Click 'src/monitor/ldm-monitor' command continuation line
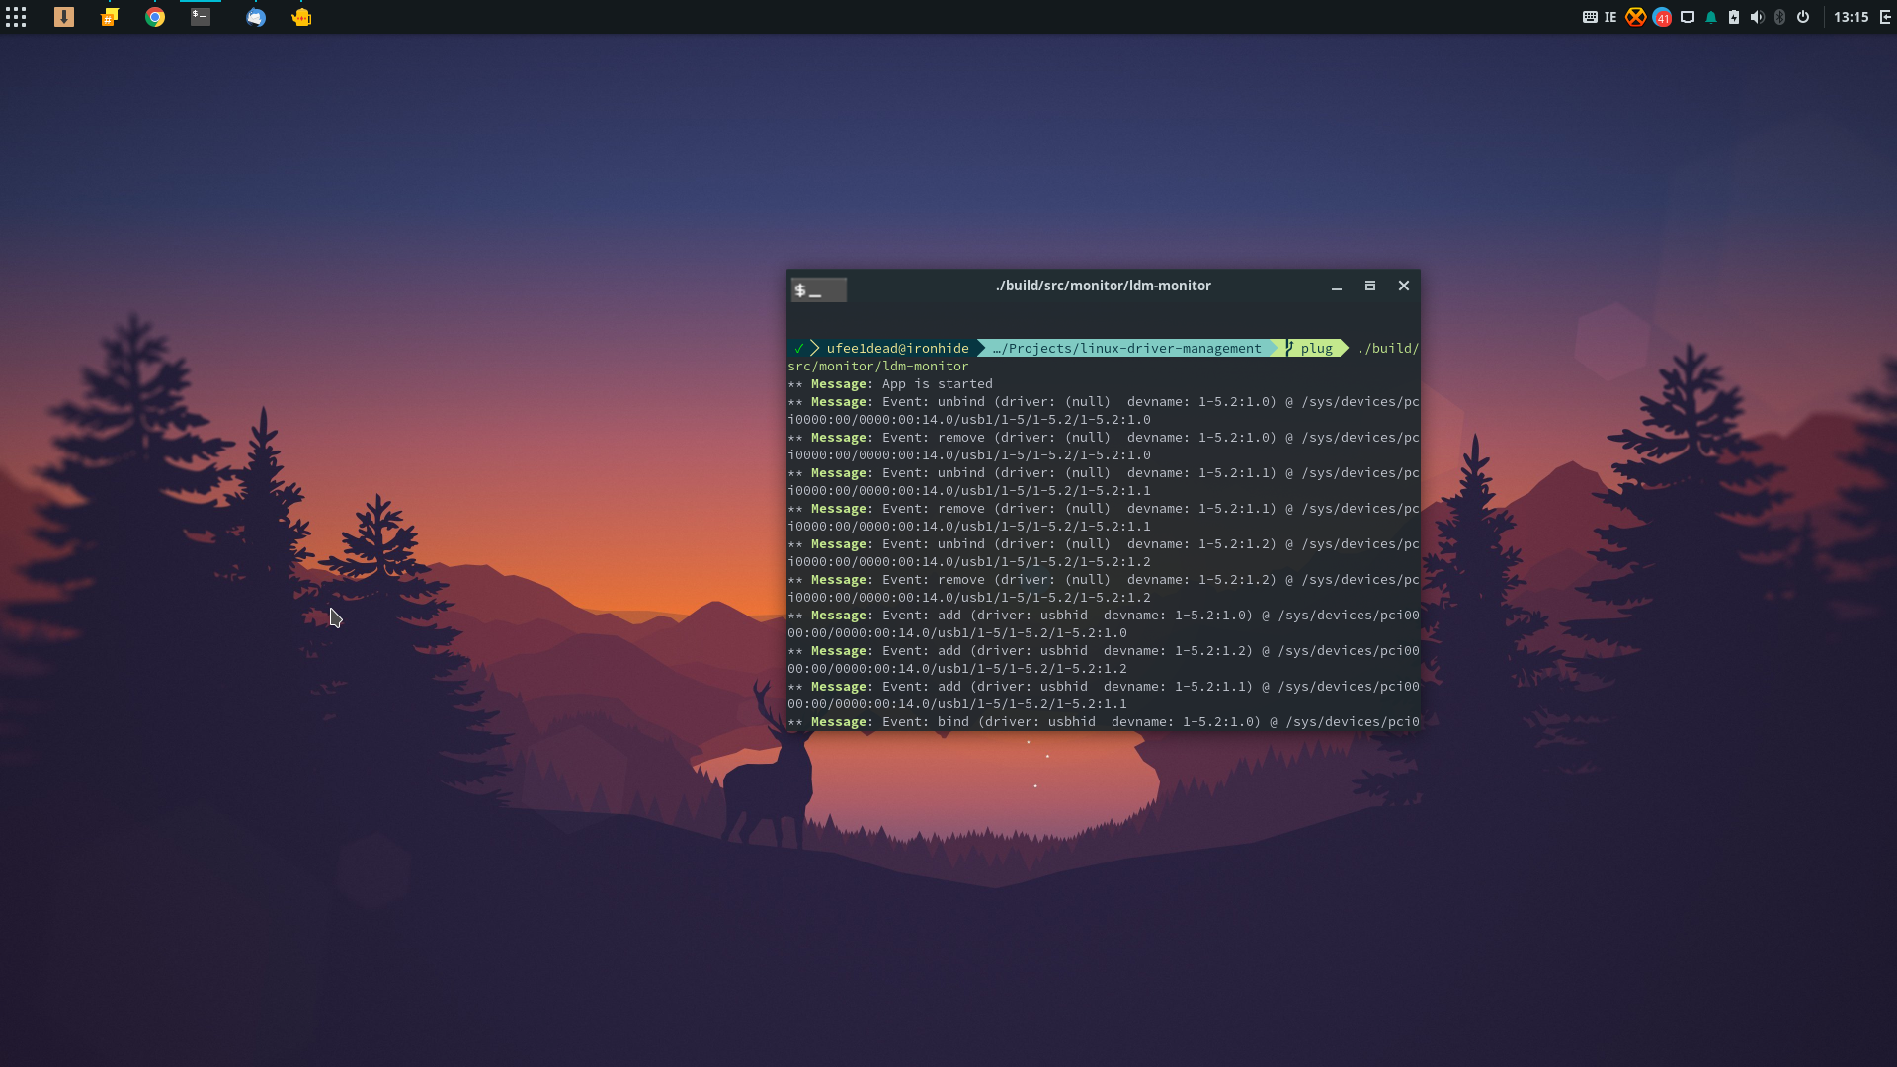 tap(878, 366)
